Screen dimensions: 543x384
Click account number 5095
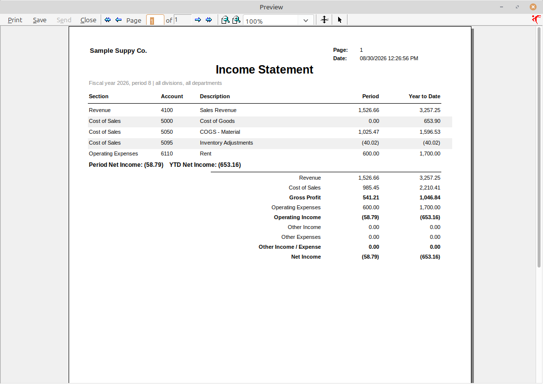[166, 143]
